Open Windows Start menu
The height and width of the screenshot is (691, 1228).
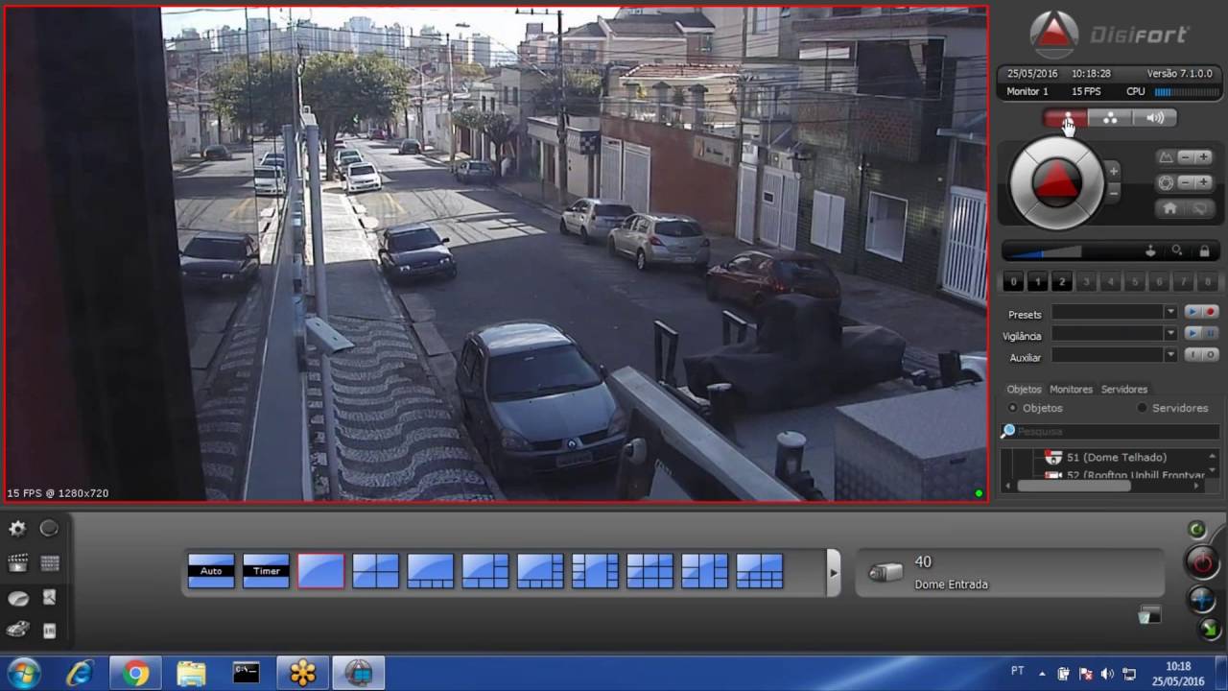click(23, 674)
